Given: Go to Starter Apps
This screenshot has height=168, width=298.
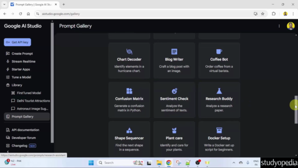Looking at the screenshot, I should tap(20, 70).
